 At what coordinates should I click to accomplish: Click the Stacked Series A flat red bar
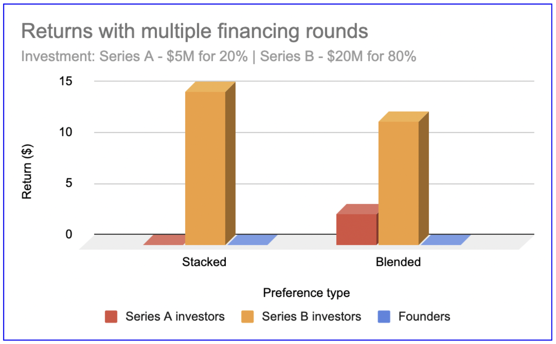pyautogui.click(x=164, y=240)
